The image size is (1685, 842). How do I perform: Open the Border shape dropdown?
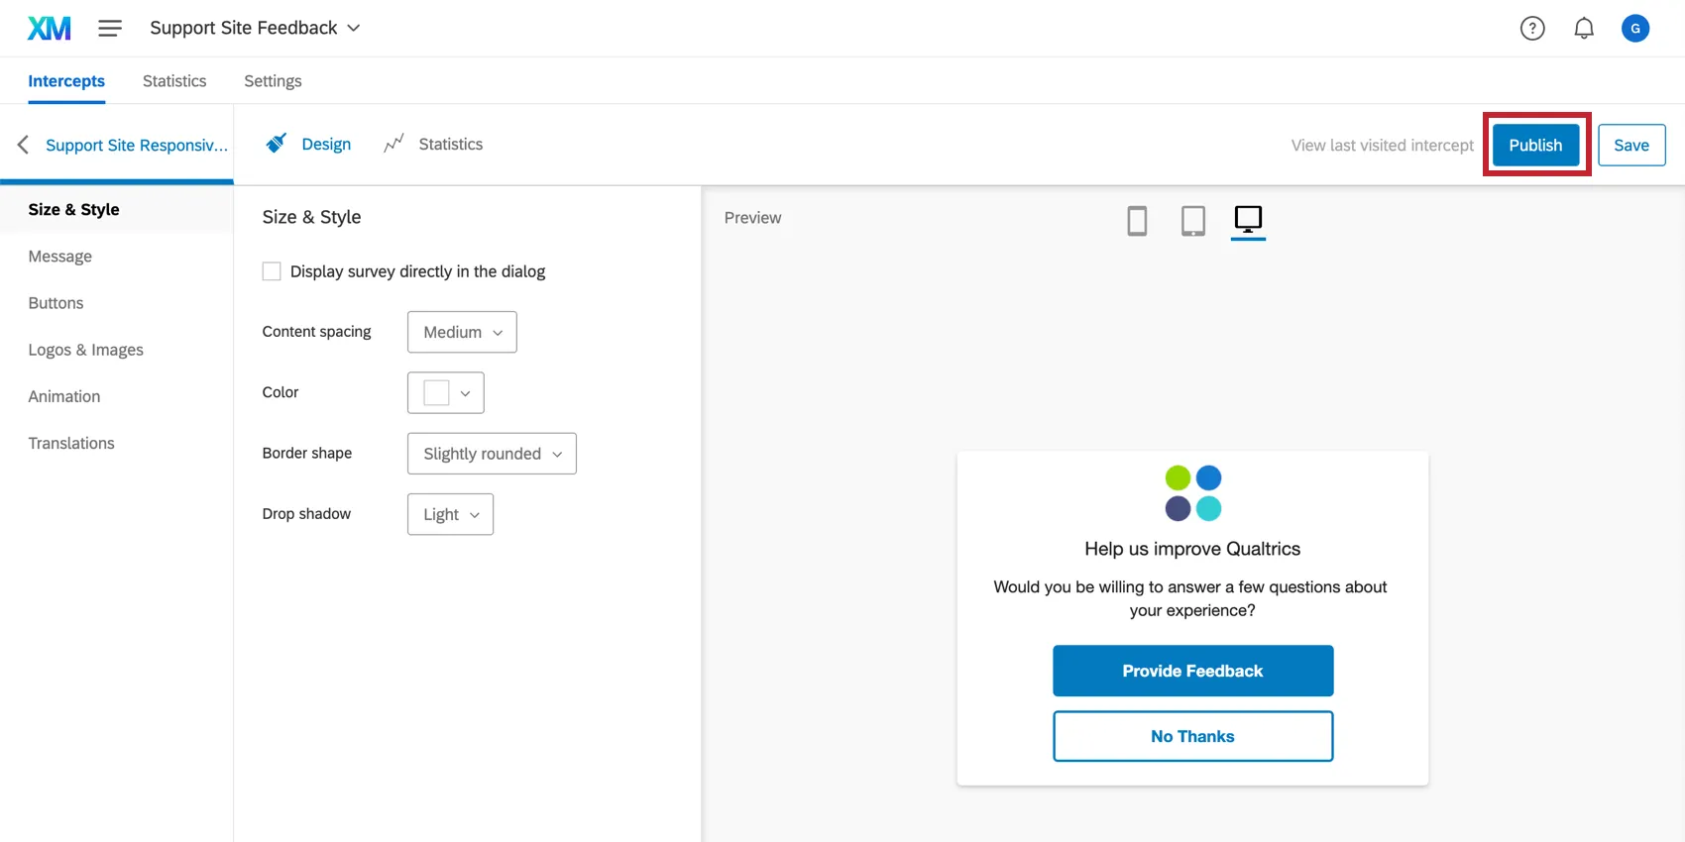pyautogui.click(x=492, y=454)
